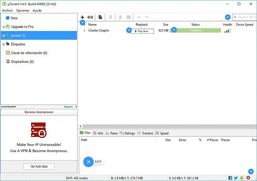Click the Facebook status bar icon
The height and width of the screenshot is (181, 257).
pos(230,178)
